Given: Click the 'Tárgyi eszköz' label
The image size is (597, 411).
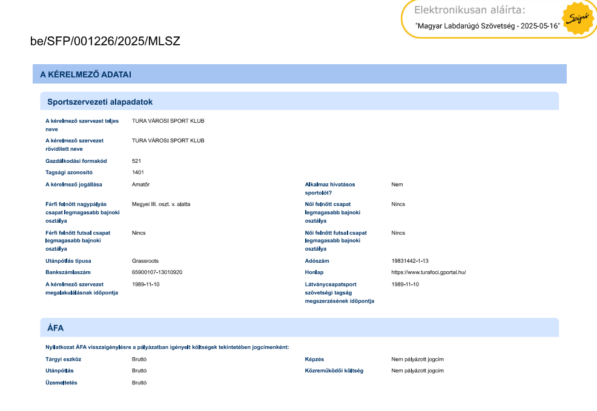Looking at the screenshot, I should [x=63, y=360].
